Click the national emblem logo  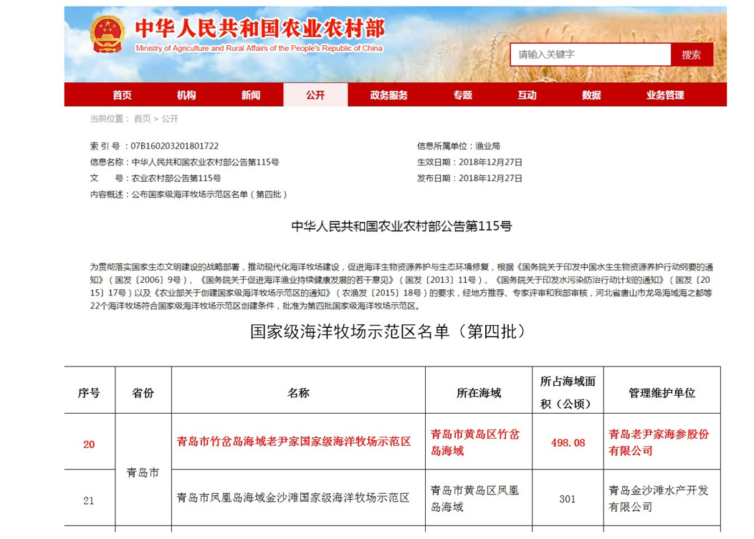108,34
